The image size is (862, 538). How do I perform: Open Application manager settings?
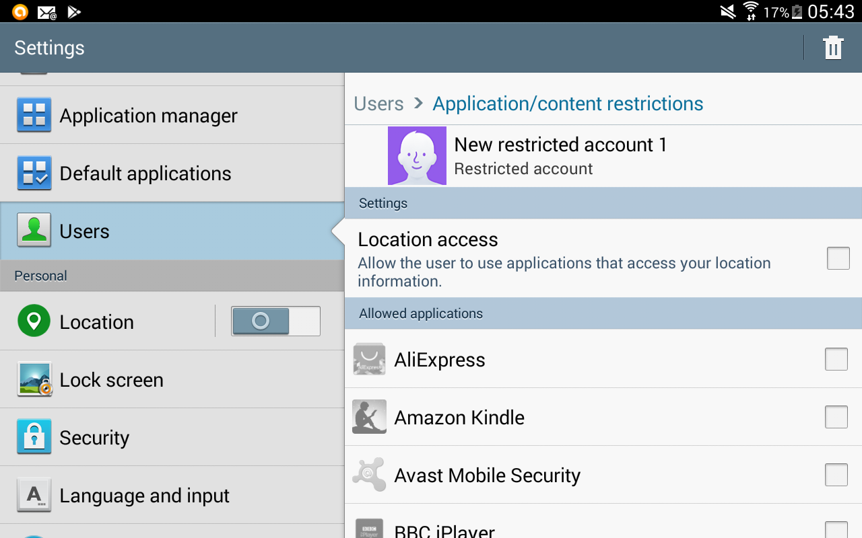click(172, 115)
